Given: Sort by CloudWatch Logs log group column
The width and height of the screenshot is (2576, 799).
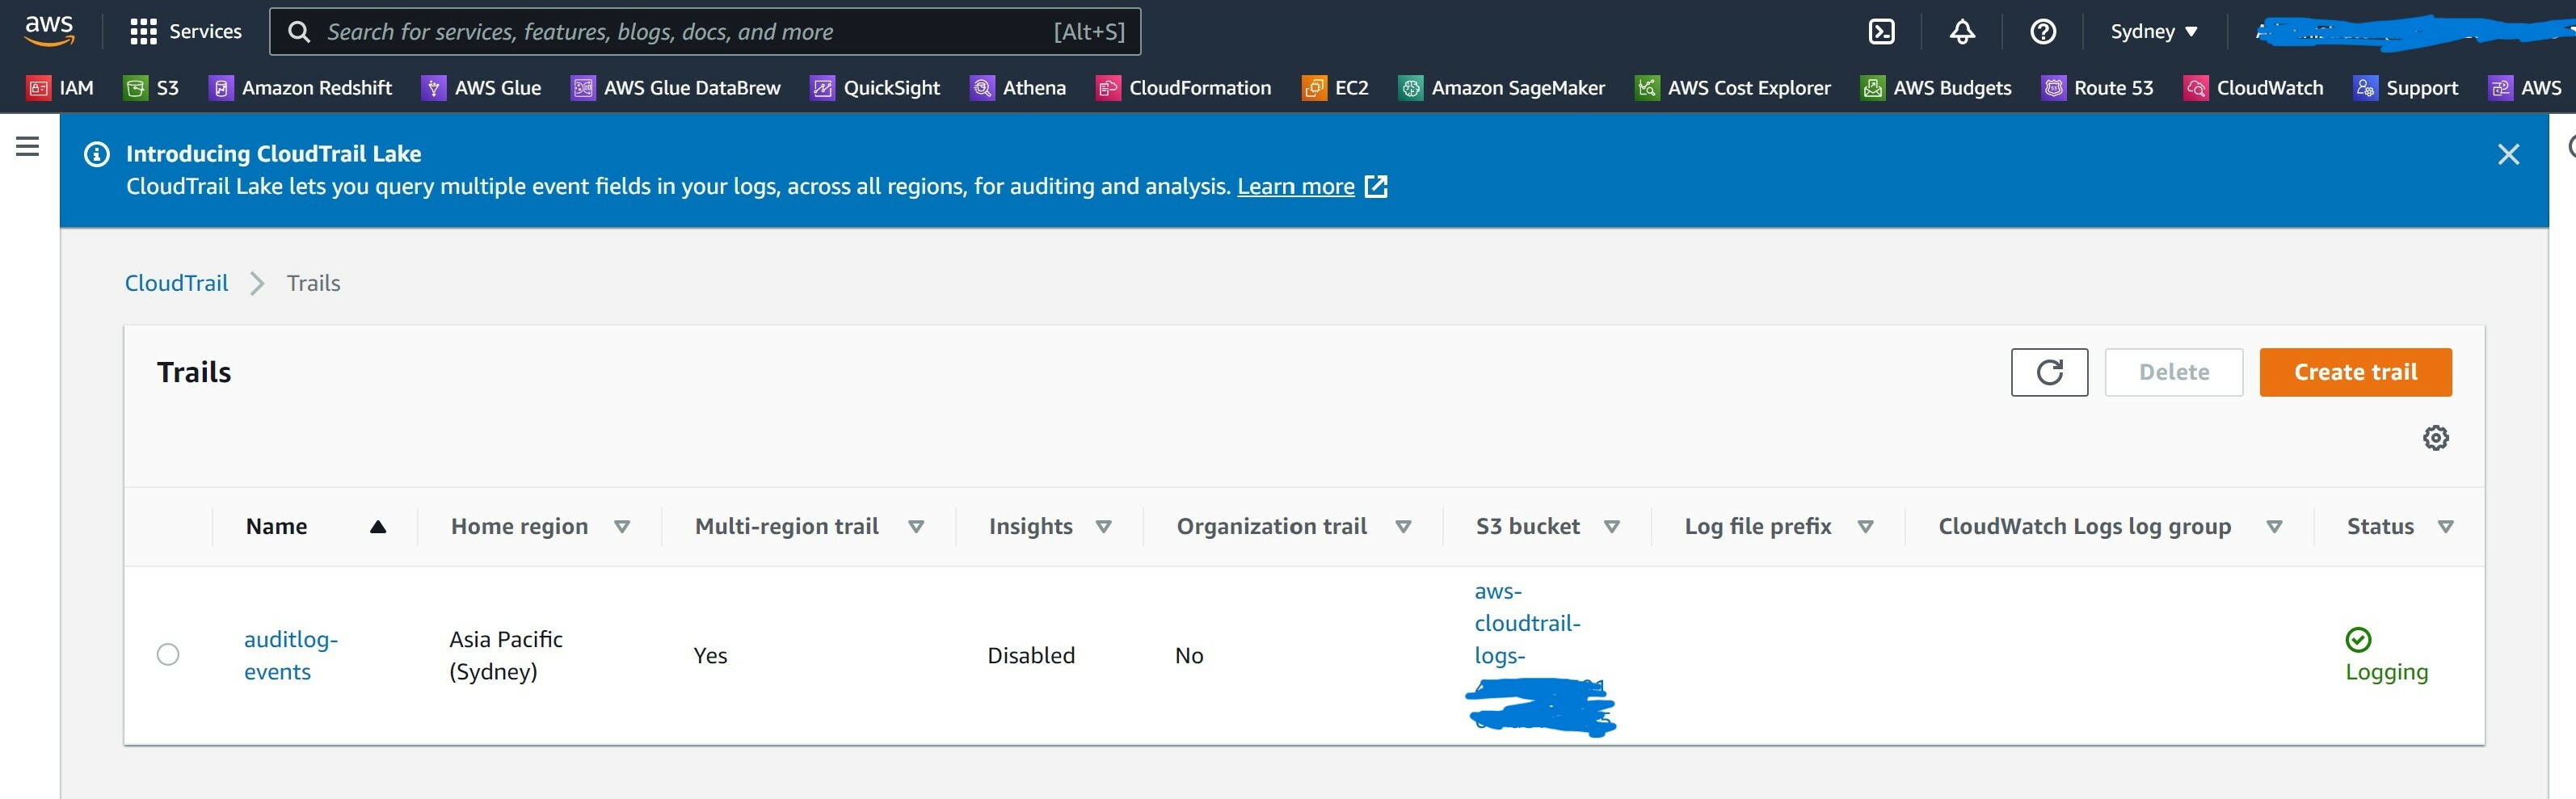Looking at the screenshot, I should click(2274, 527).
